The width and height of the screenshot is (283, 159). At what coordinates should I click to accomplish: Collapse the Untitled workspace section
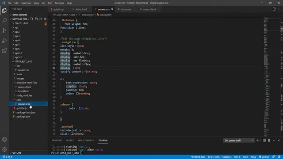tap(20, 19)
